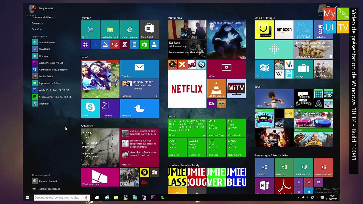Open the Larousse illustré tile
The image size is (363, 204).
[304, 30]
